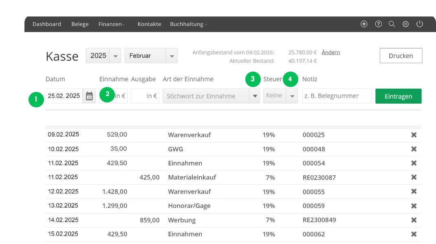Expand the Februar month dropdown
This screenshot has height=244, width=436.
click(172, 56)
